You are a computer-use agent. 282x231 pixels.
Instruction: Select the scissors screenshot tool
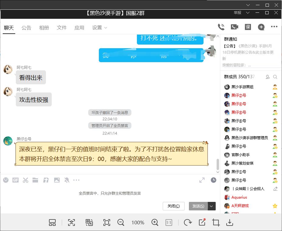(25, 180)
